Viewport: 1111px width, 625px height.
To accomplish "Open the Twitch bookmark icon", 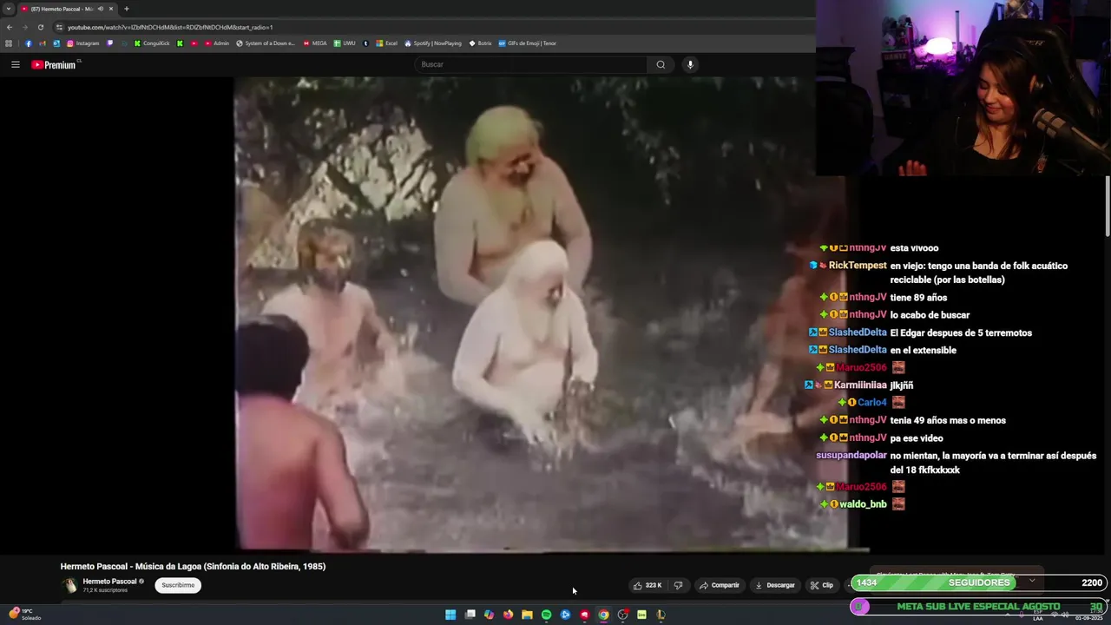I will 110,43.
